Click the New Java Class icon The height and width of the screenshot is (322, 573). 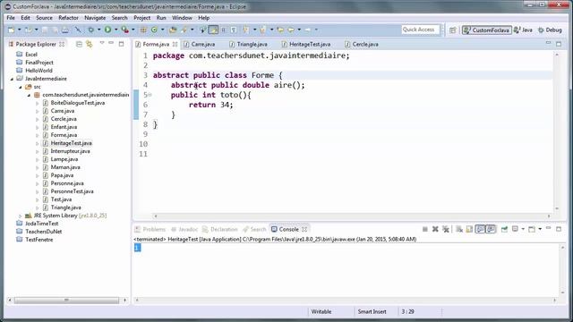(x=155, y=30)
